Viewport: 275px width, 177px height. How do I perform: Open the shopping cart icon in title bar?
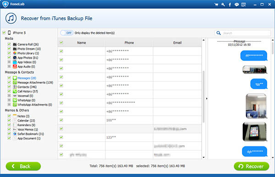pyautogui.click(x=216, y=5)
